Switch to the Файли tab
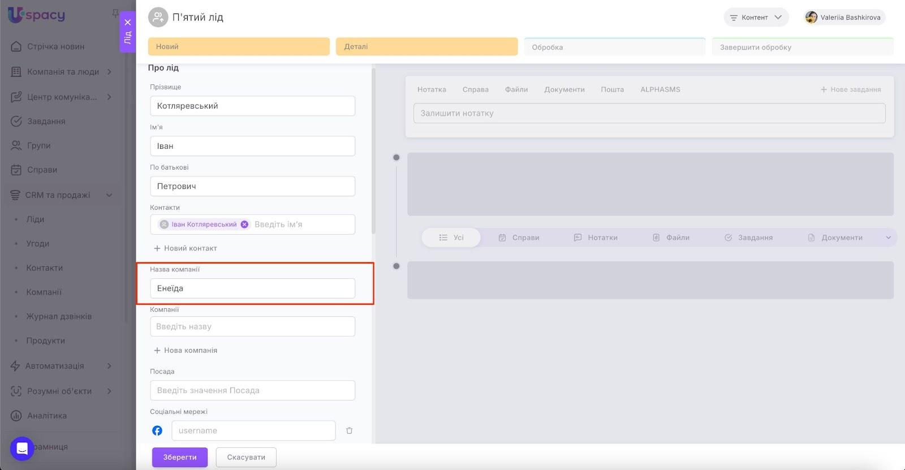 (x=516, y=89)
